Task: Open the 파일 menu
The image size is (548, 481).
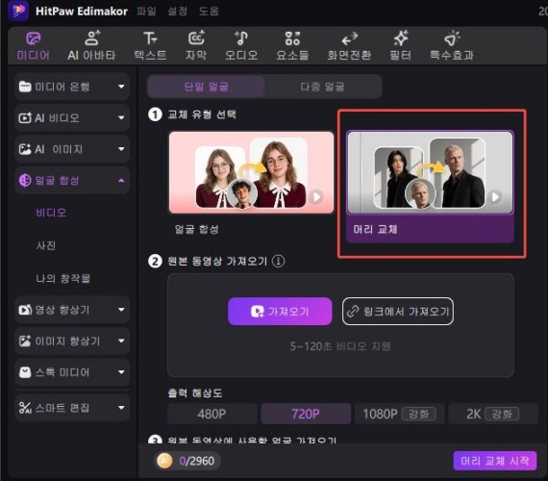Action: coord(146,12)
